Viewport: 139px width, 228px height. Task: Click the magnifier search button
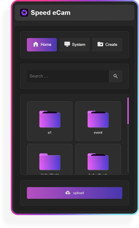click(x=116, y=76)
